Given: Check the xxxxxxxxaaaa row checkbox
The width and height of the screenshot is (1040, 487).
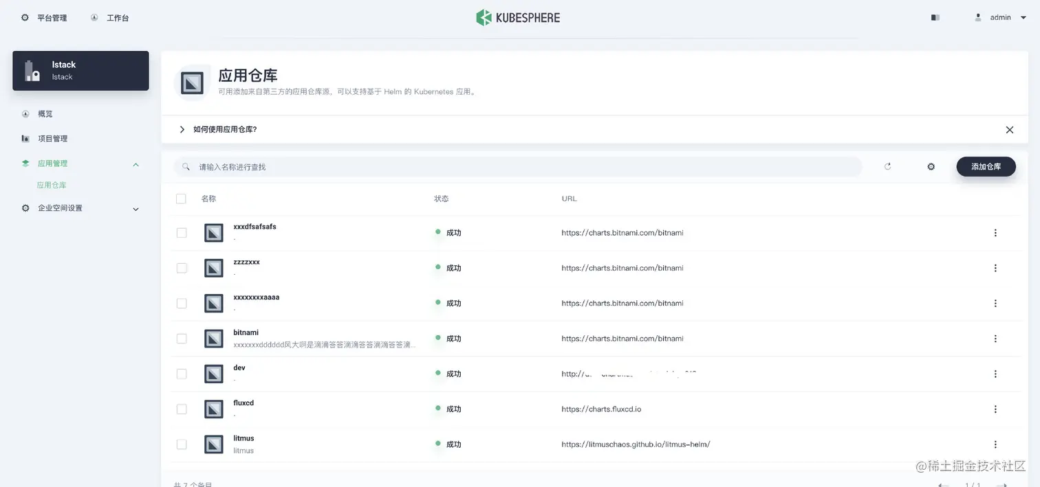Looking at the screenshot, I should 182,303.
